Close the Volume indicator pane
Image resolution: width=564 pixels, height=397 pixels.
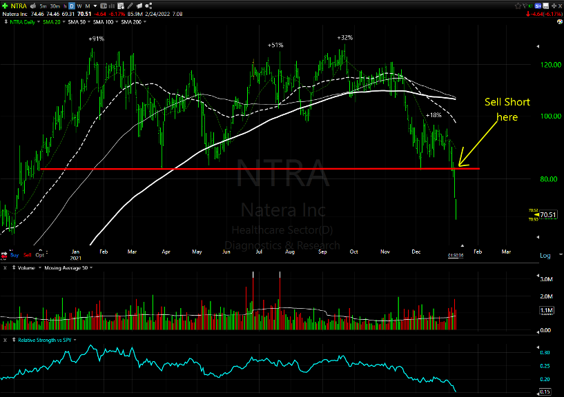(5, 268)
